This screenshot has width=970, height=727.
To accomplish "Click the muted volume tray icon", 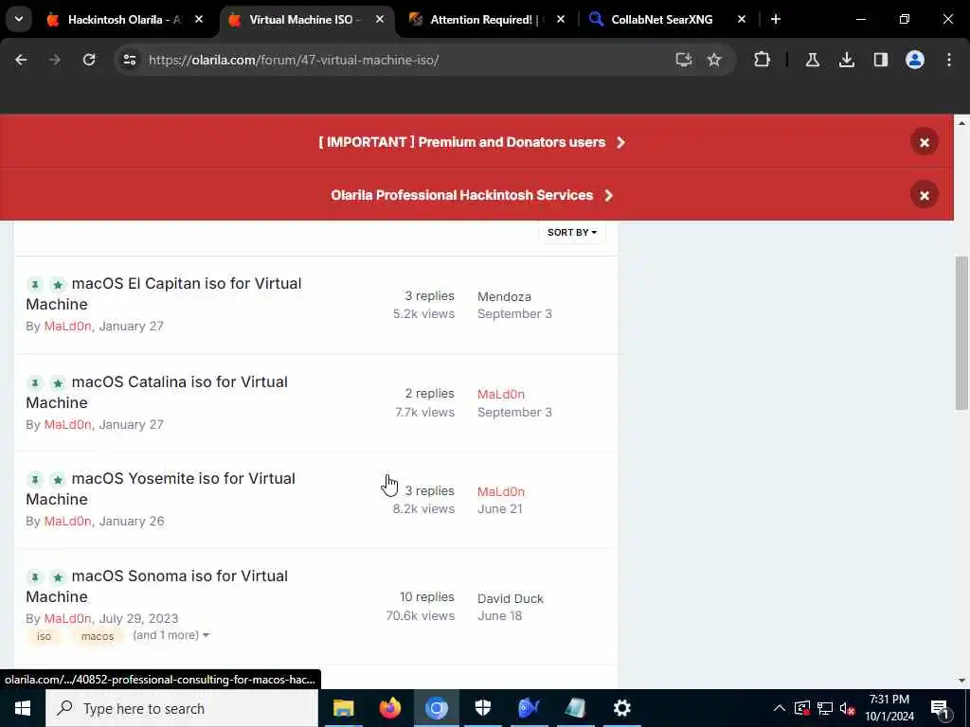I will [848, 708].
